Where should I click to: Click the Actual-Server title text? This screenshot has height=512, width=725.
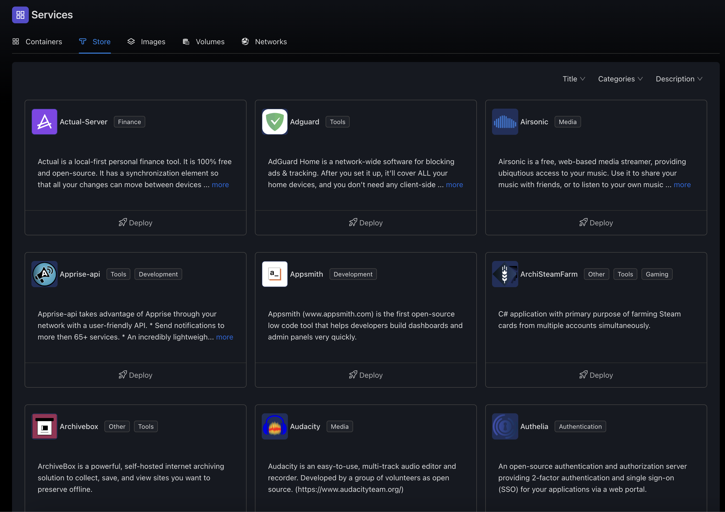[84, 122]
